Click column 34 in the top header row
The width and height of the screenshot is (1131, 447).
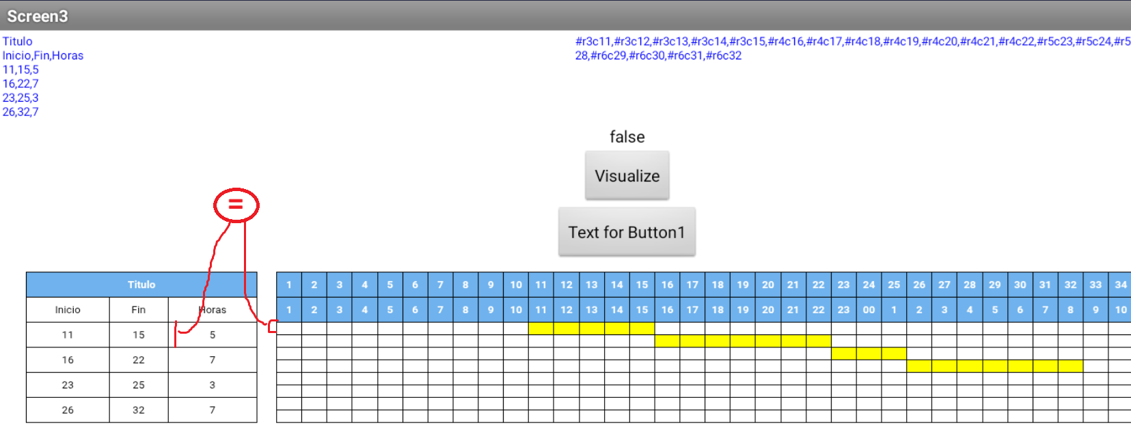[x=1120, y=285]
